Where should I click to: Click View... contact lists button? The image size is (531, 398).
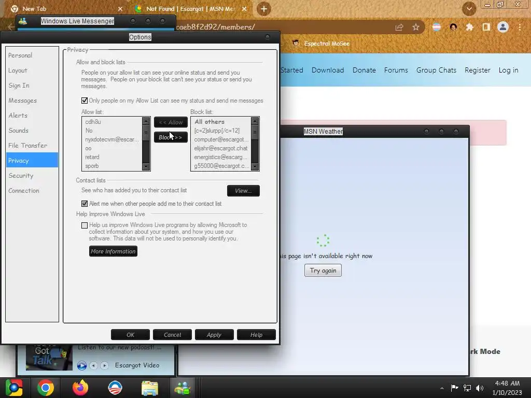click(243, 191)
